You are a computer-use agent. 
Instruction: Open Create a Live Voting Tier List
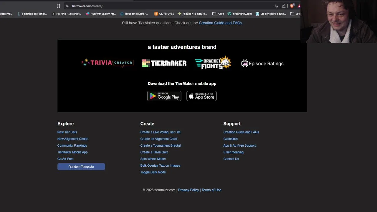pos(160,132)
